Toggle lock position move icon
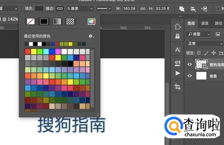 tap(214, 53)
